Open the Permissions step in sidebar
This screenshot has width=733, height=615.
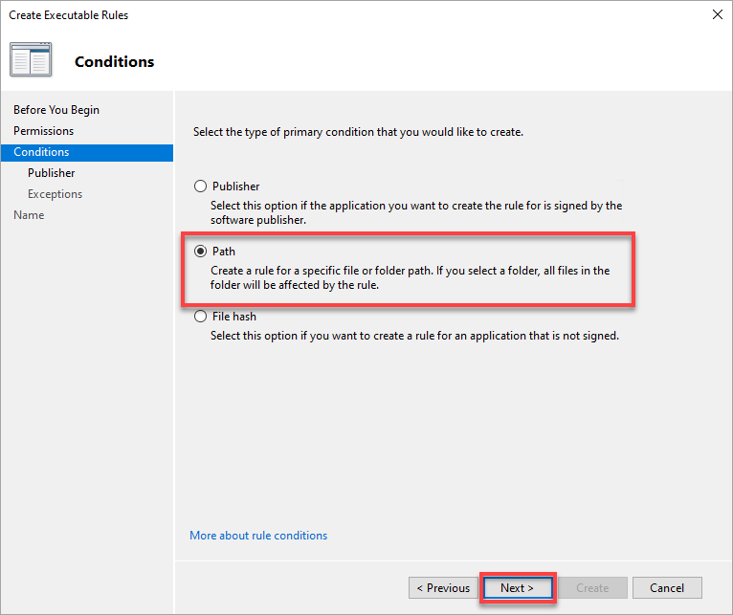(x=43, y=131)
